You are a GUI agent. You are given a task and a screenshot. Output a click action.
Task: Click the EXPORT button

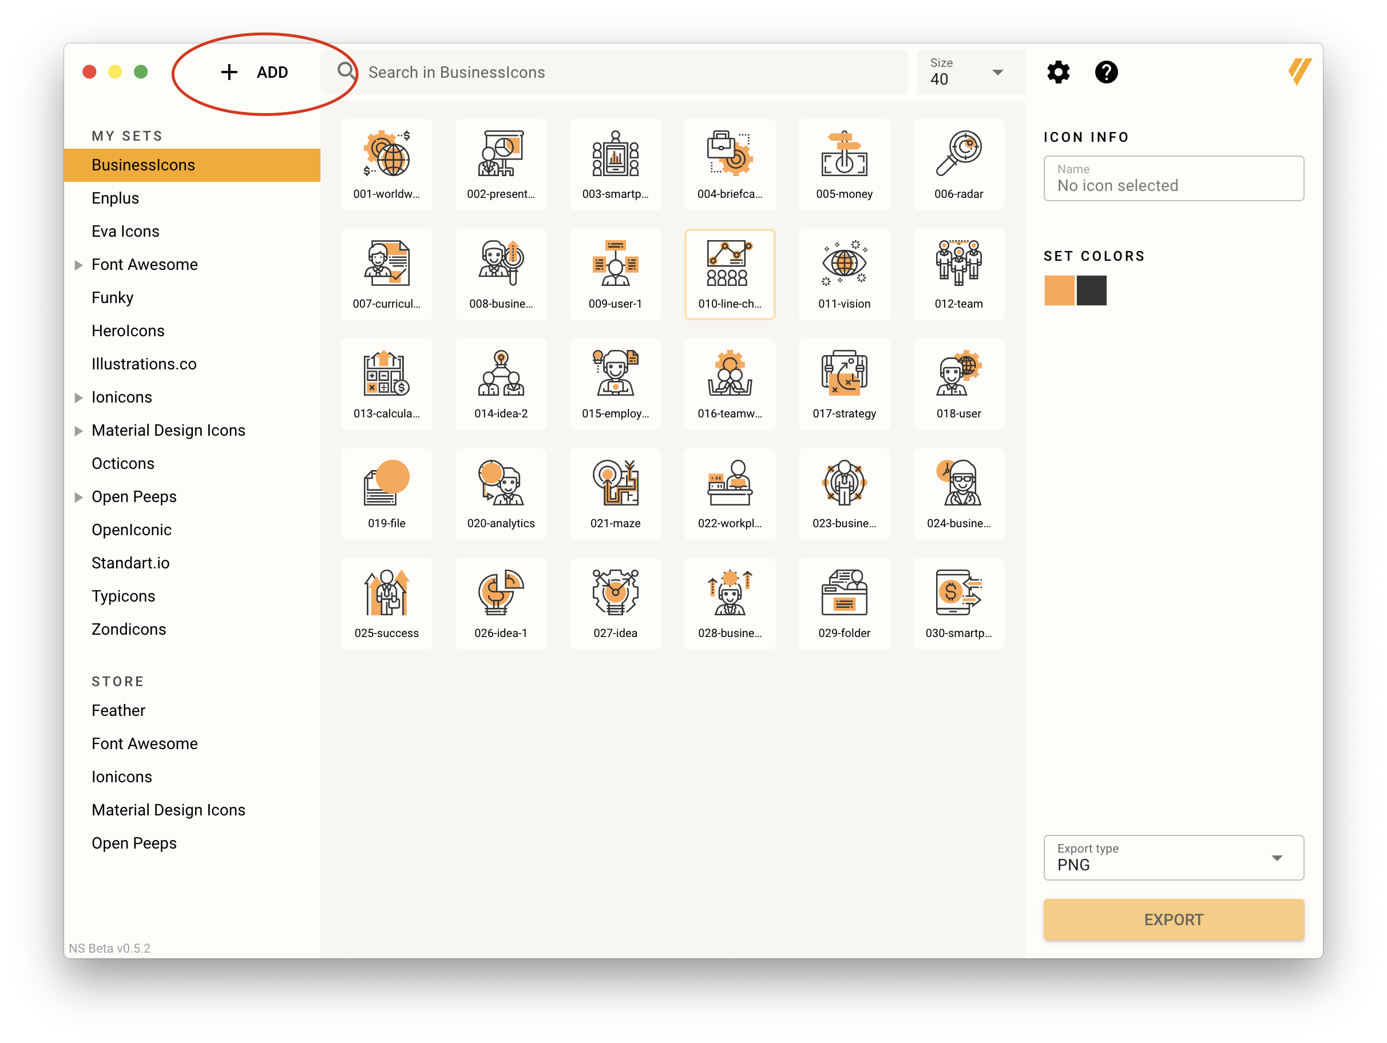tap(1172, 919)
